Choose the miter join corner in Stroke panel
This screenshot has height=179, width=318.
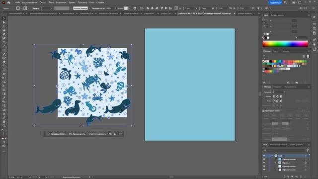point(274,100)
